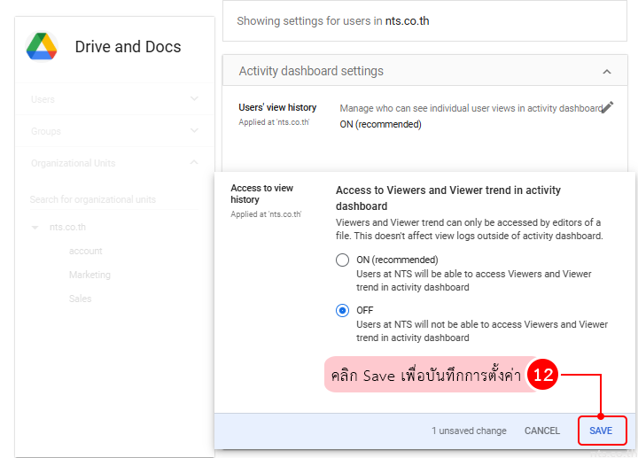The image size is (638, 458).
Task: Select the ON (recommended) radio button
Action: tap(343, 260)
